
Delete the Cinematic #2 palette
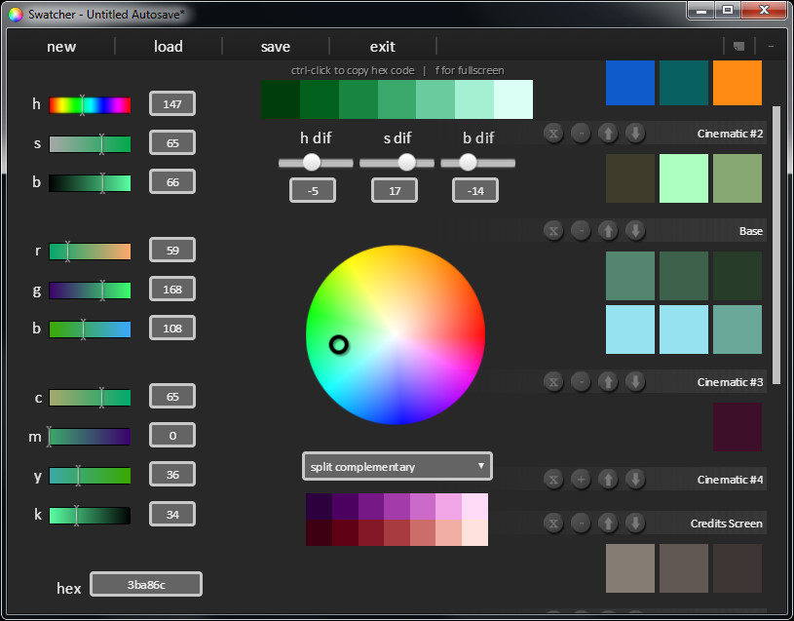(x=553, y=134)
